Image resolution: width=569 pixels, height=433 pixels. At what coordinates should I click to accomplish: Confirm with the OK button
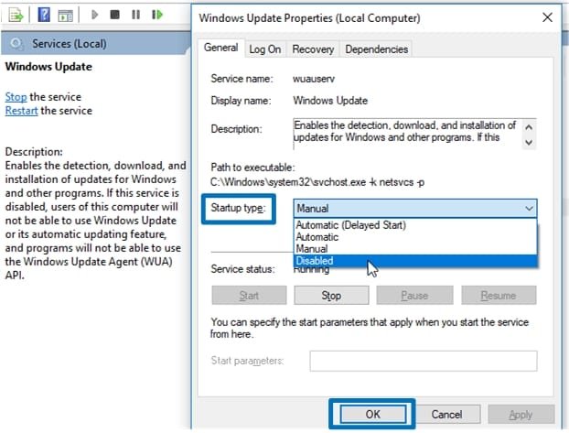(372, 414)
